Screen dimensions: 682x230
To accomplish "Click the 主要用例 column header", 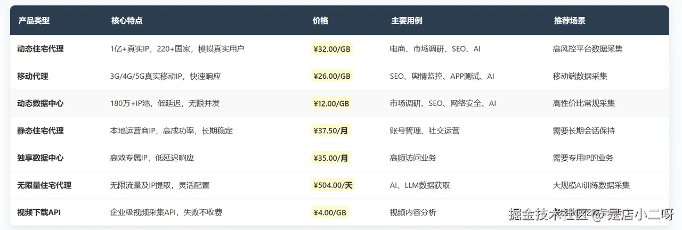I will tap(407, 21).
